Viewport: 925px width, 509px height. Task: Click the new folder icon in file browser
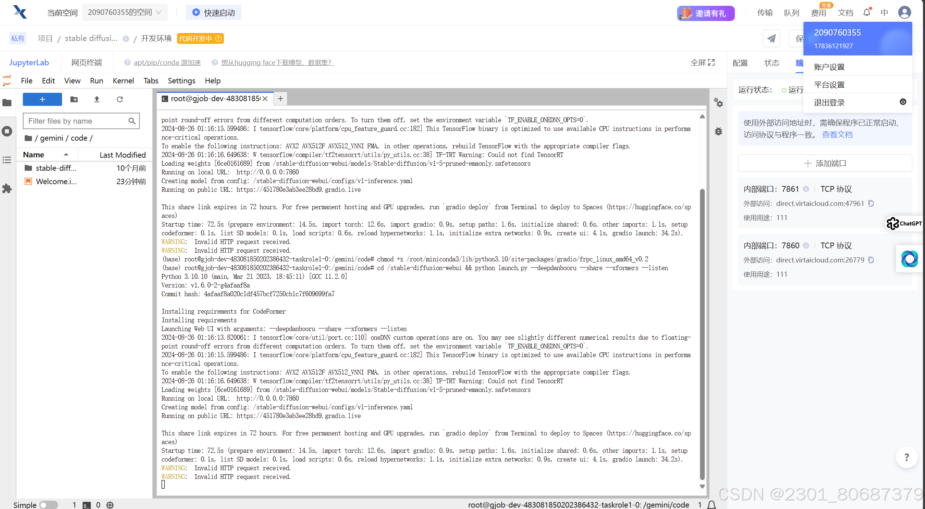pos(74,99)
